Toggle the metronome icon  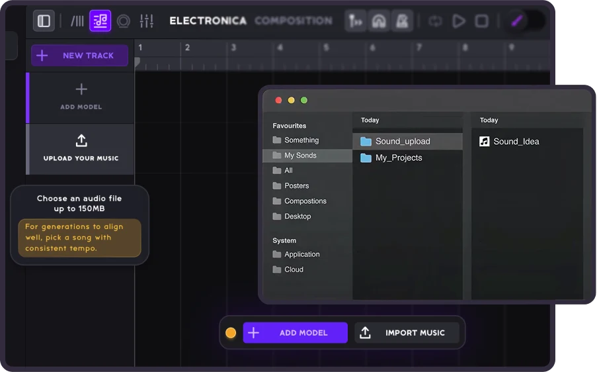coord(403,21)
